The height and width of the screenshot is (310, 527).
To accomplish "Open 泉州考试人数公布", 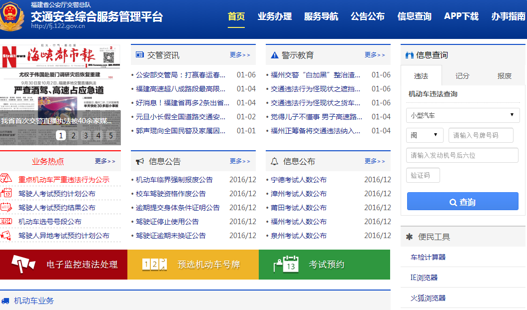I will 298,236.
